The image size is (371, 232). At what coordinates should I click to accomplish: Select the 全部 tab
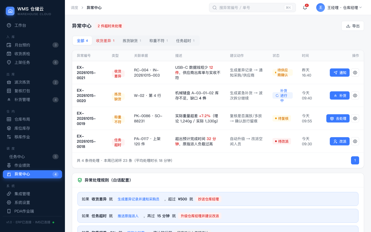[x=82, y=41]
